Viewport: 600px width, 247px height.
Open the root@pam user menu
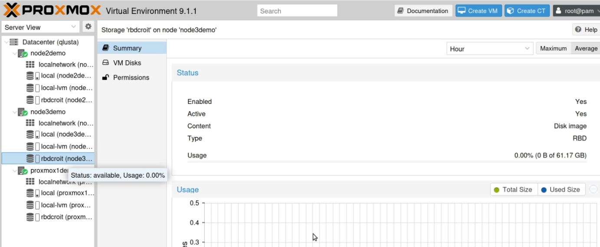[x=576, y=11]
